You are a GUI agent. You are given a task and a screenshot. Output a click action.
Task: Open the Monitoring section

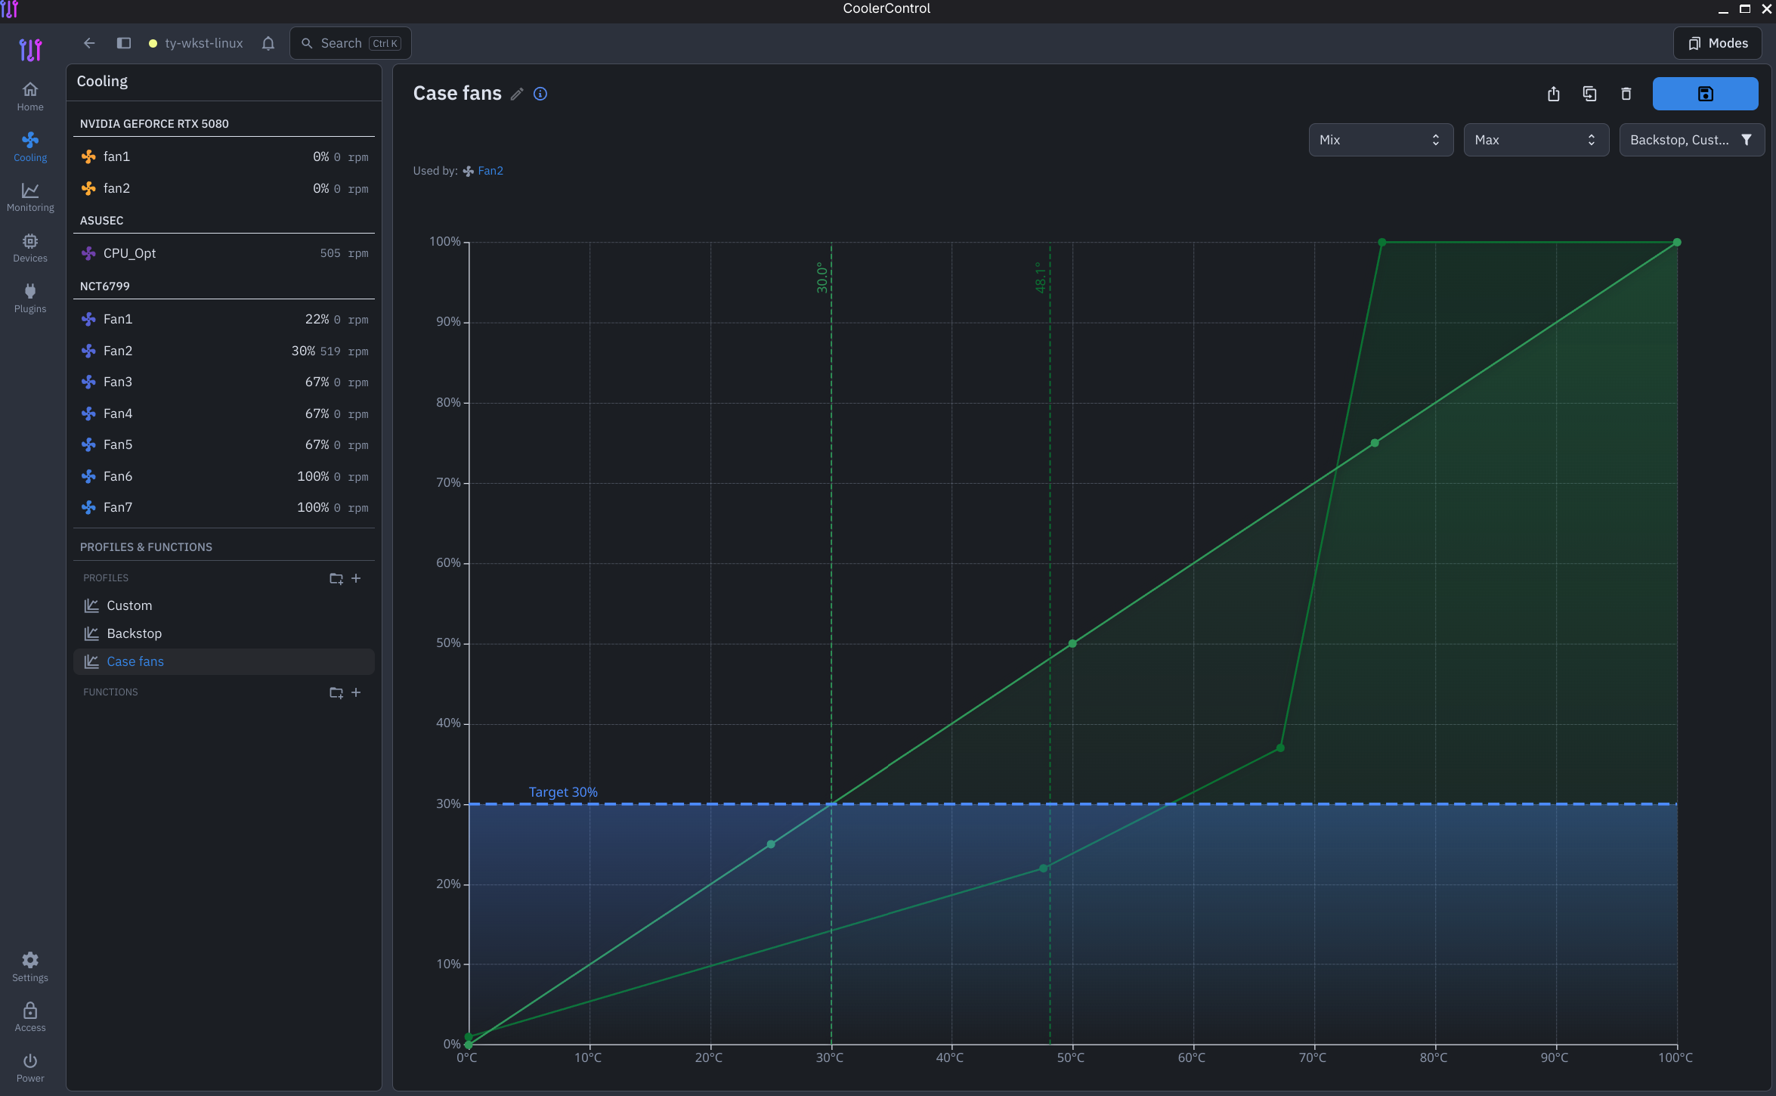[30, 197]
